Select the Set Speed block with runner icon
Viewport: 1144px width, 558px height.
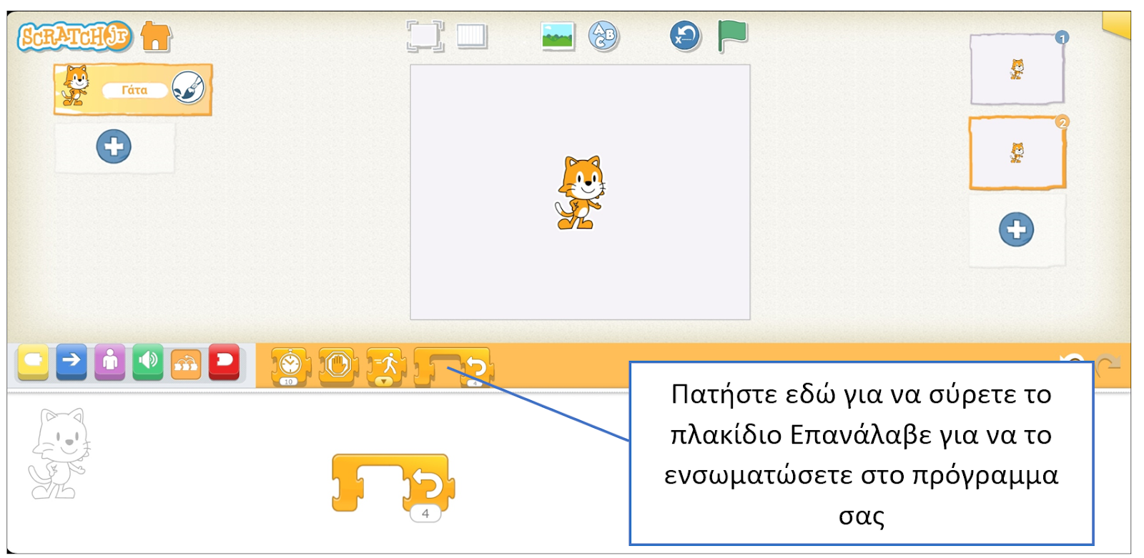pyautogui.click(x=385, y=366)
